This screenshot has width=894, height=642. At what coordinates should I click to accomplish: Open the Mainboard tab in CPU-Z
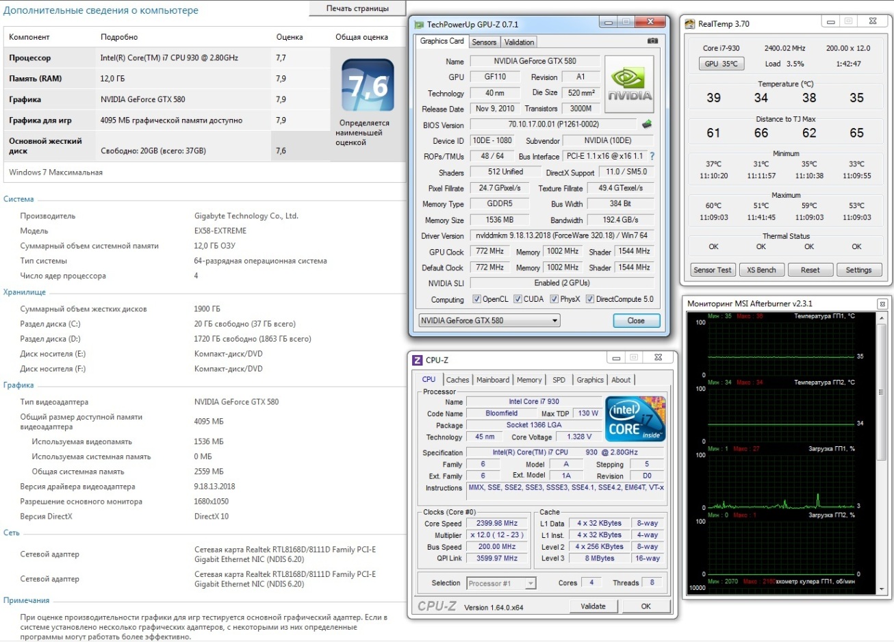(493, 380)
